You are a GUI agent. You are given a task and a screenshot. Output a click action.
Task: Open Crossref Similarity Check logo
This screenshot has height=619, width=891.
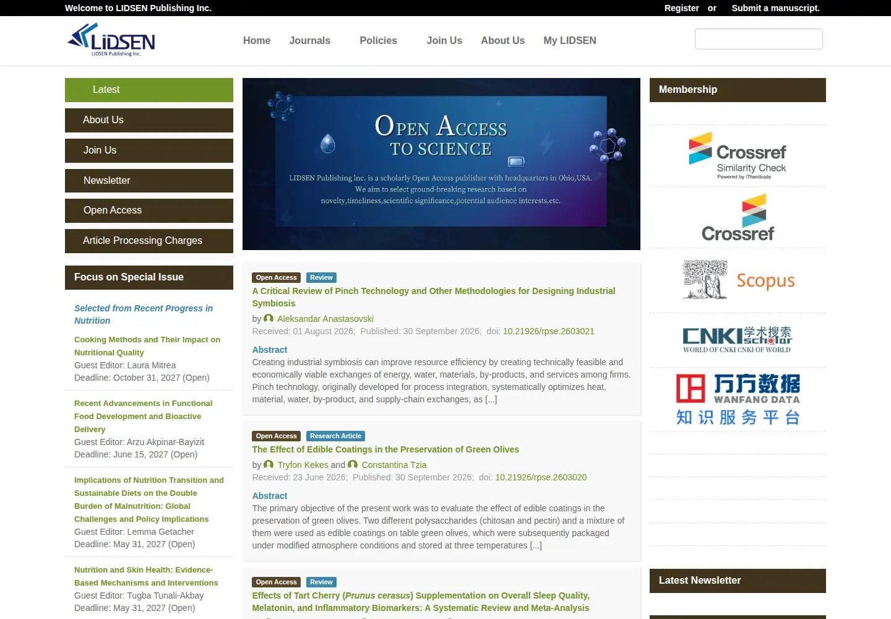tap(738, 156)
